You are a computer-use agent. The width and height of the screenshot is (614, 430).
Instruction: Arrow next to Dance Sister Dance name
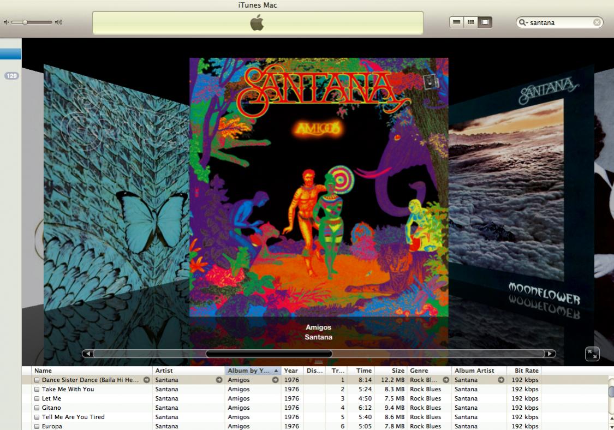[146, 380]
